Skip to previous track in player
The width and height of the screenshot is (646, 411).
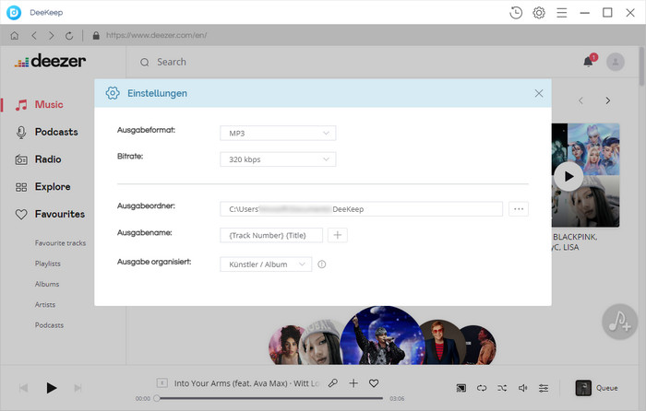[23, 388]
